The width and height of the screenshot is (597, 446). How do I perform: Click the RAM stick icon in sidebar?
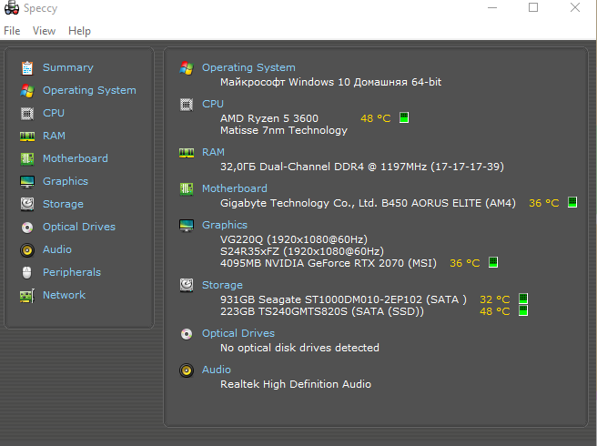[x=27, y=136]
